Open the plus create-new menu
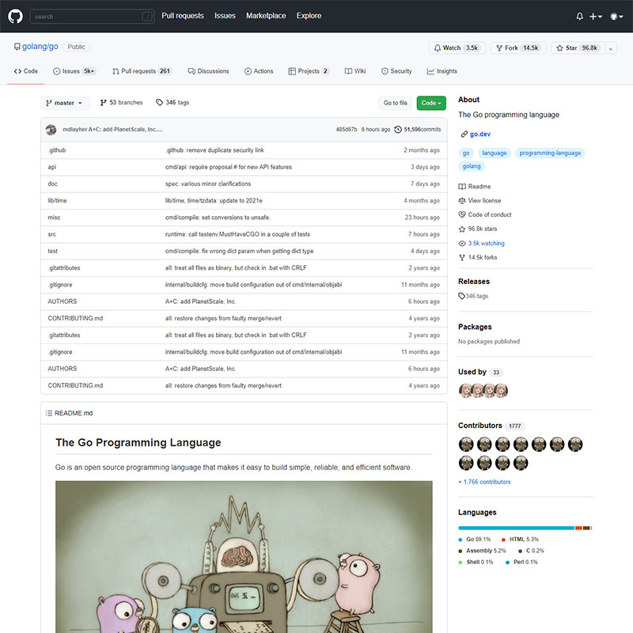 (596, 16)
